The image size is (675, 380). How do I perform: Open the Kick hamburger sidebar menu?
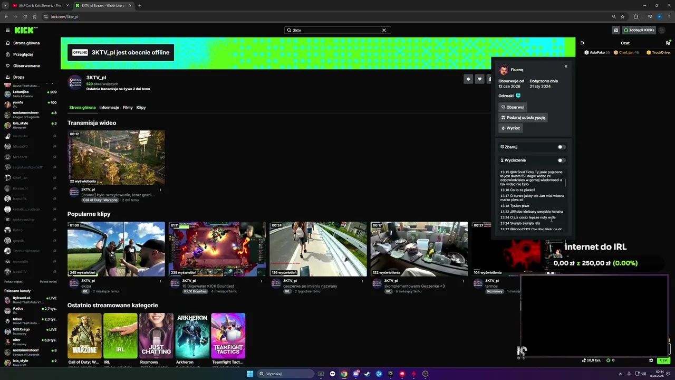point(7,30)
